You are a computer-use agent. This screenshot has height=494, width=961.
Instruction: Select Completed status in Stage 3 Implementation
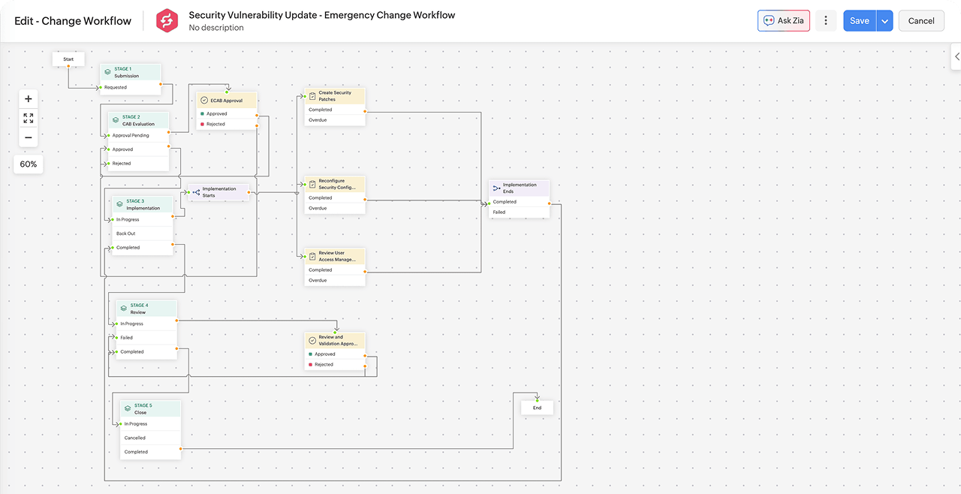pyautogui.click(x=143, y=248)
